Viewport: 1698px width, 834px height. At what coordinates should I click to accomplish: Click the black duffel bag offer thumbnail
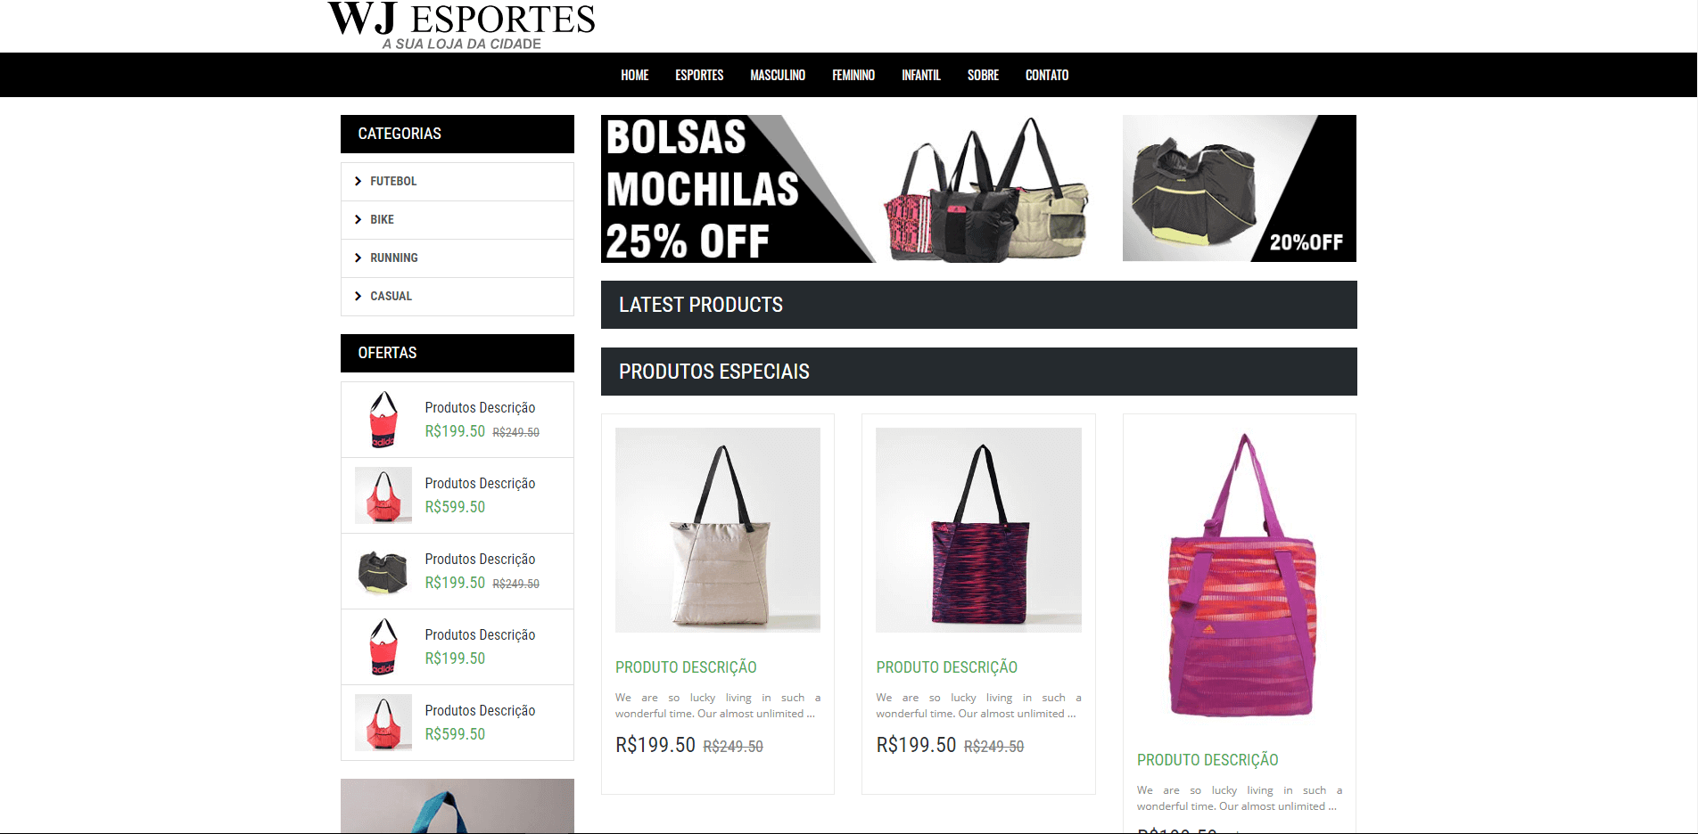(x=383, y=571)
